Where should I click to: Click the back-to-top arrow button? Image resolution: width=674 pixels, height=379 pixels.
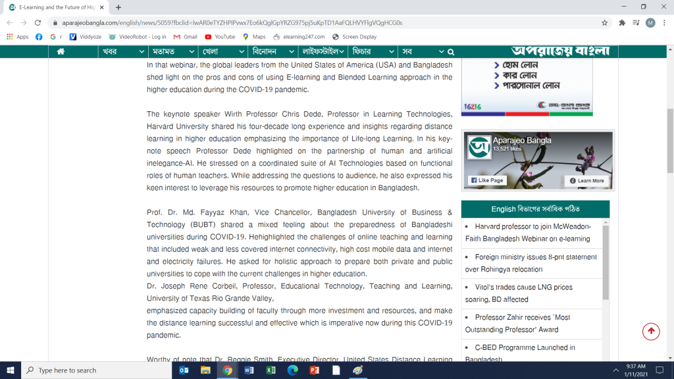click(x=651, y=332)
